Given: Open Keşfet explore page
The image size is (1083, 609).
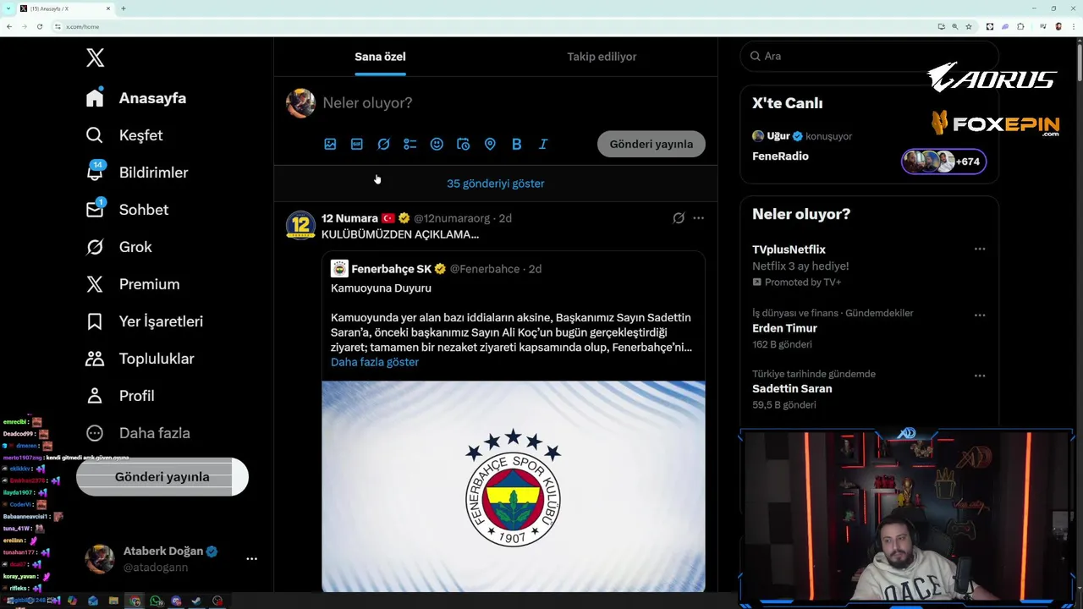Looking at the screenshot, I should pos(124,135).
